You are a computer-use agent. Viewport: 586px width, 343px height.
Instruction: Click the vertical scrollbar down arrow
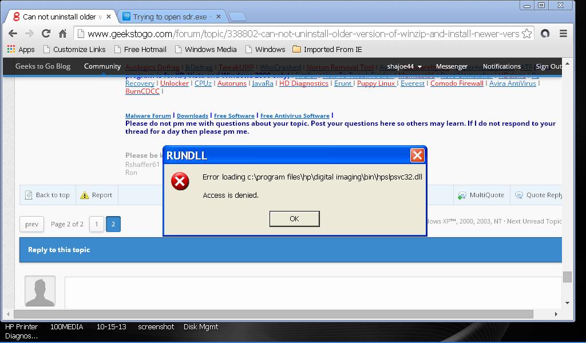(567, 302)
